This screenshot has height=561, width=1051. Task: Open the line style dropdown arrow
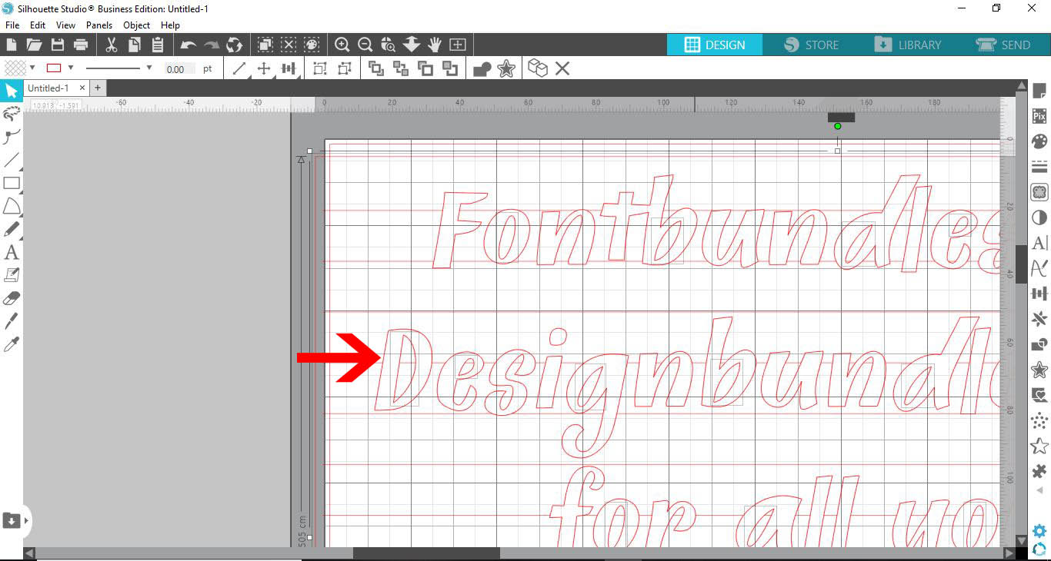click(148, 68)
